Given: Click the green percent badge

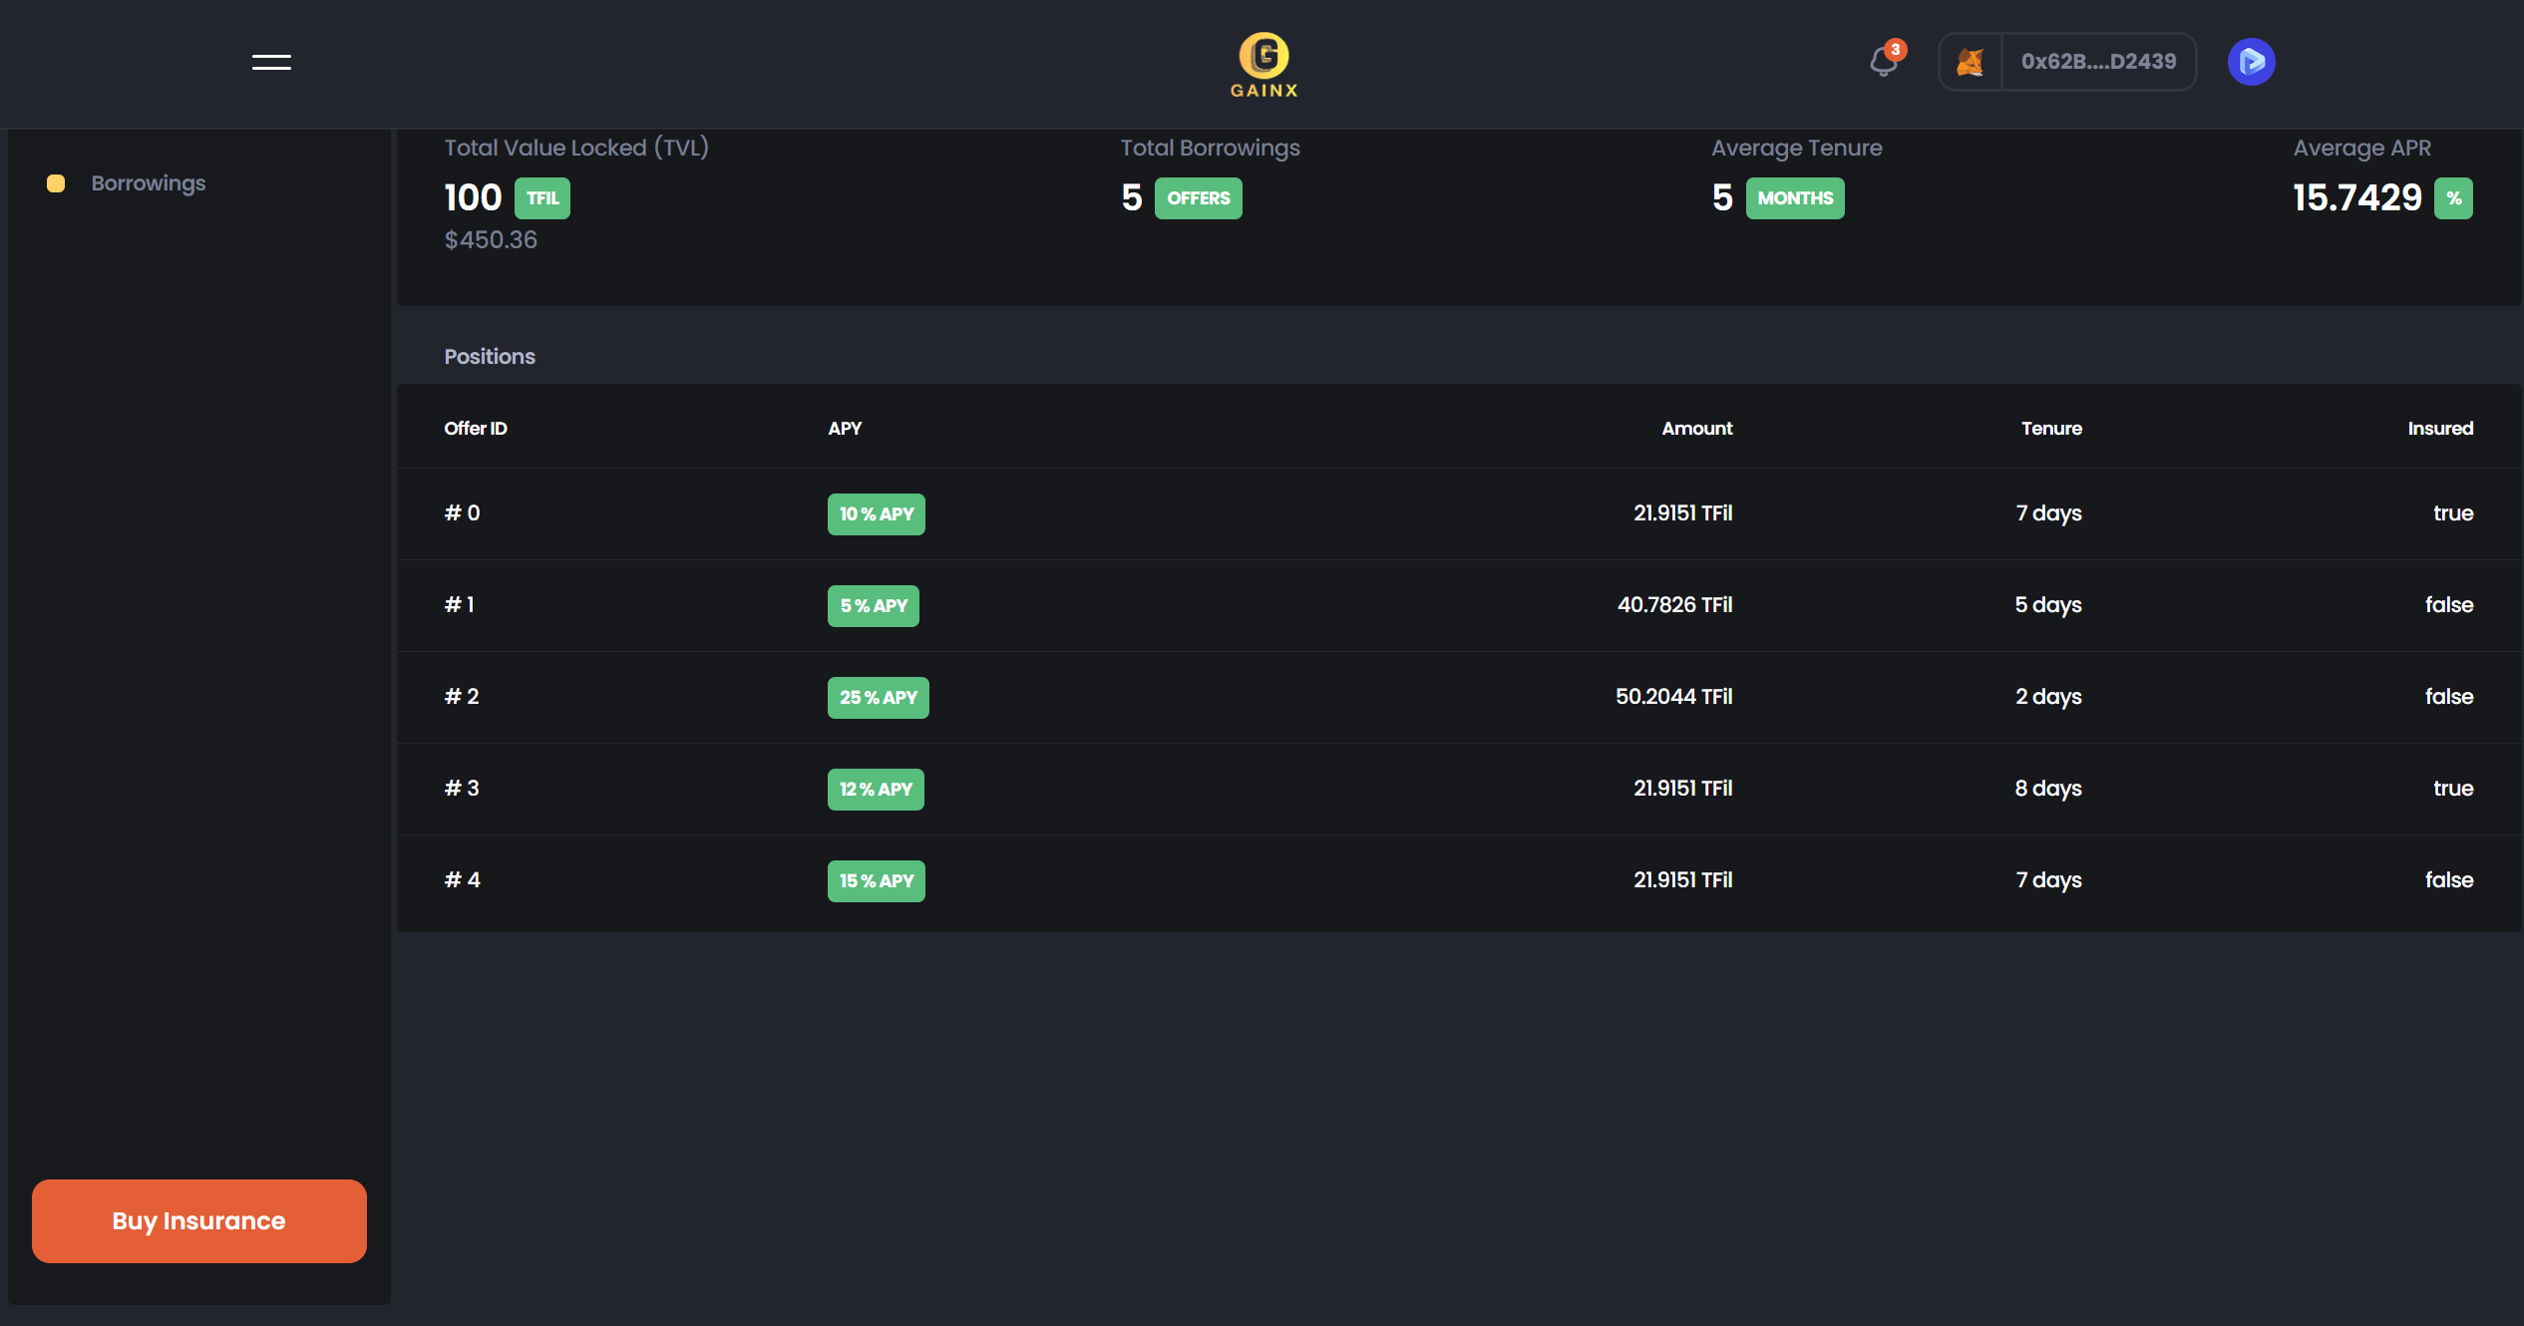Looking at the screenshot, I should coord(2453,198).
